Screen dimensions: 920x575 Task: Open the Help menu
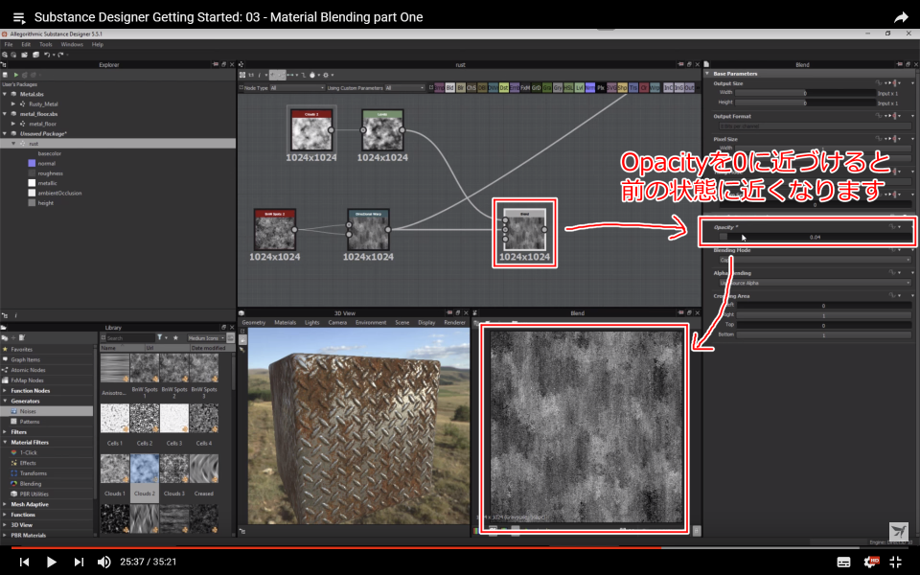(x=98, y=45)
